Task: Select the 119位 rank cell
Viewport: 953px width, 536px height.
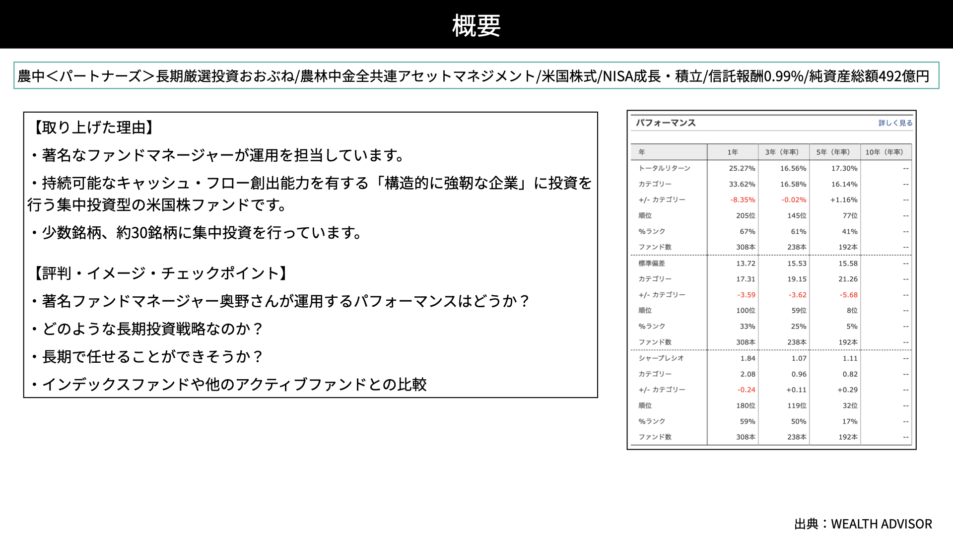Action: [797, 405]
